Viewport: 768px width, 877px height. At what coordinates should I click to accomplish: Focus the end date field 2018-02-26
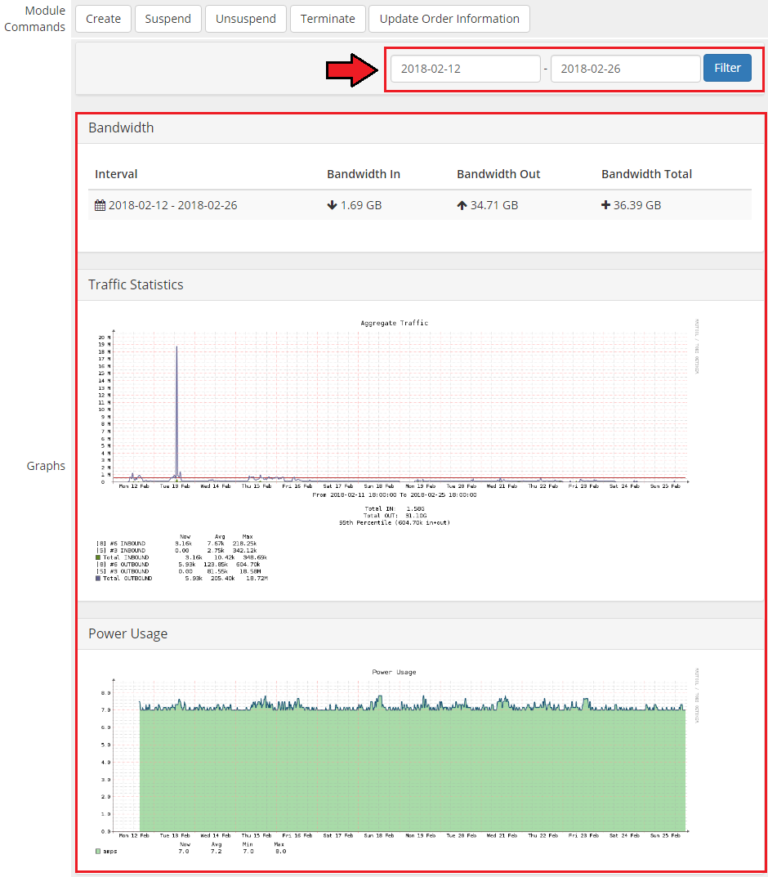(626, 69)
